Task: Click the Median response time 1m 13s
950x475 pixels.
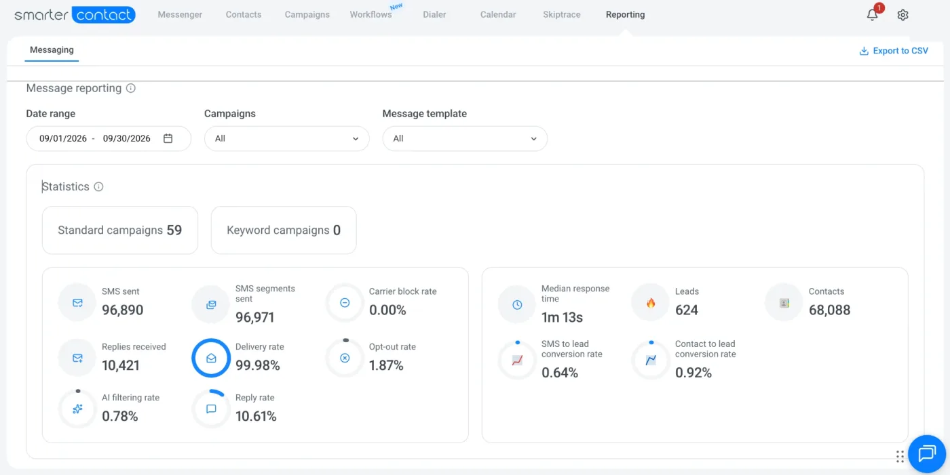Action: click(x=562, y=317)
